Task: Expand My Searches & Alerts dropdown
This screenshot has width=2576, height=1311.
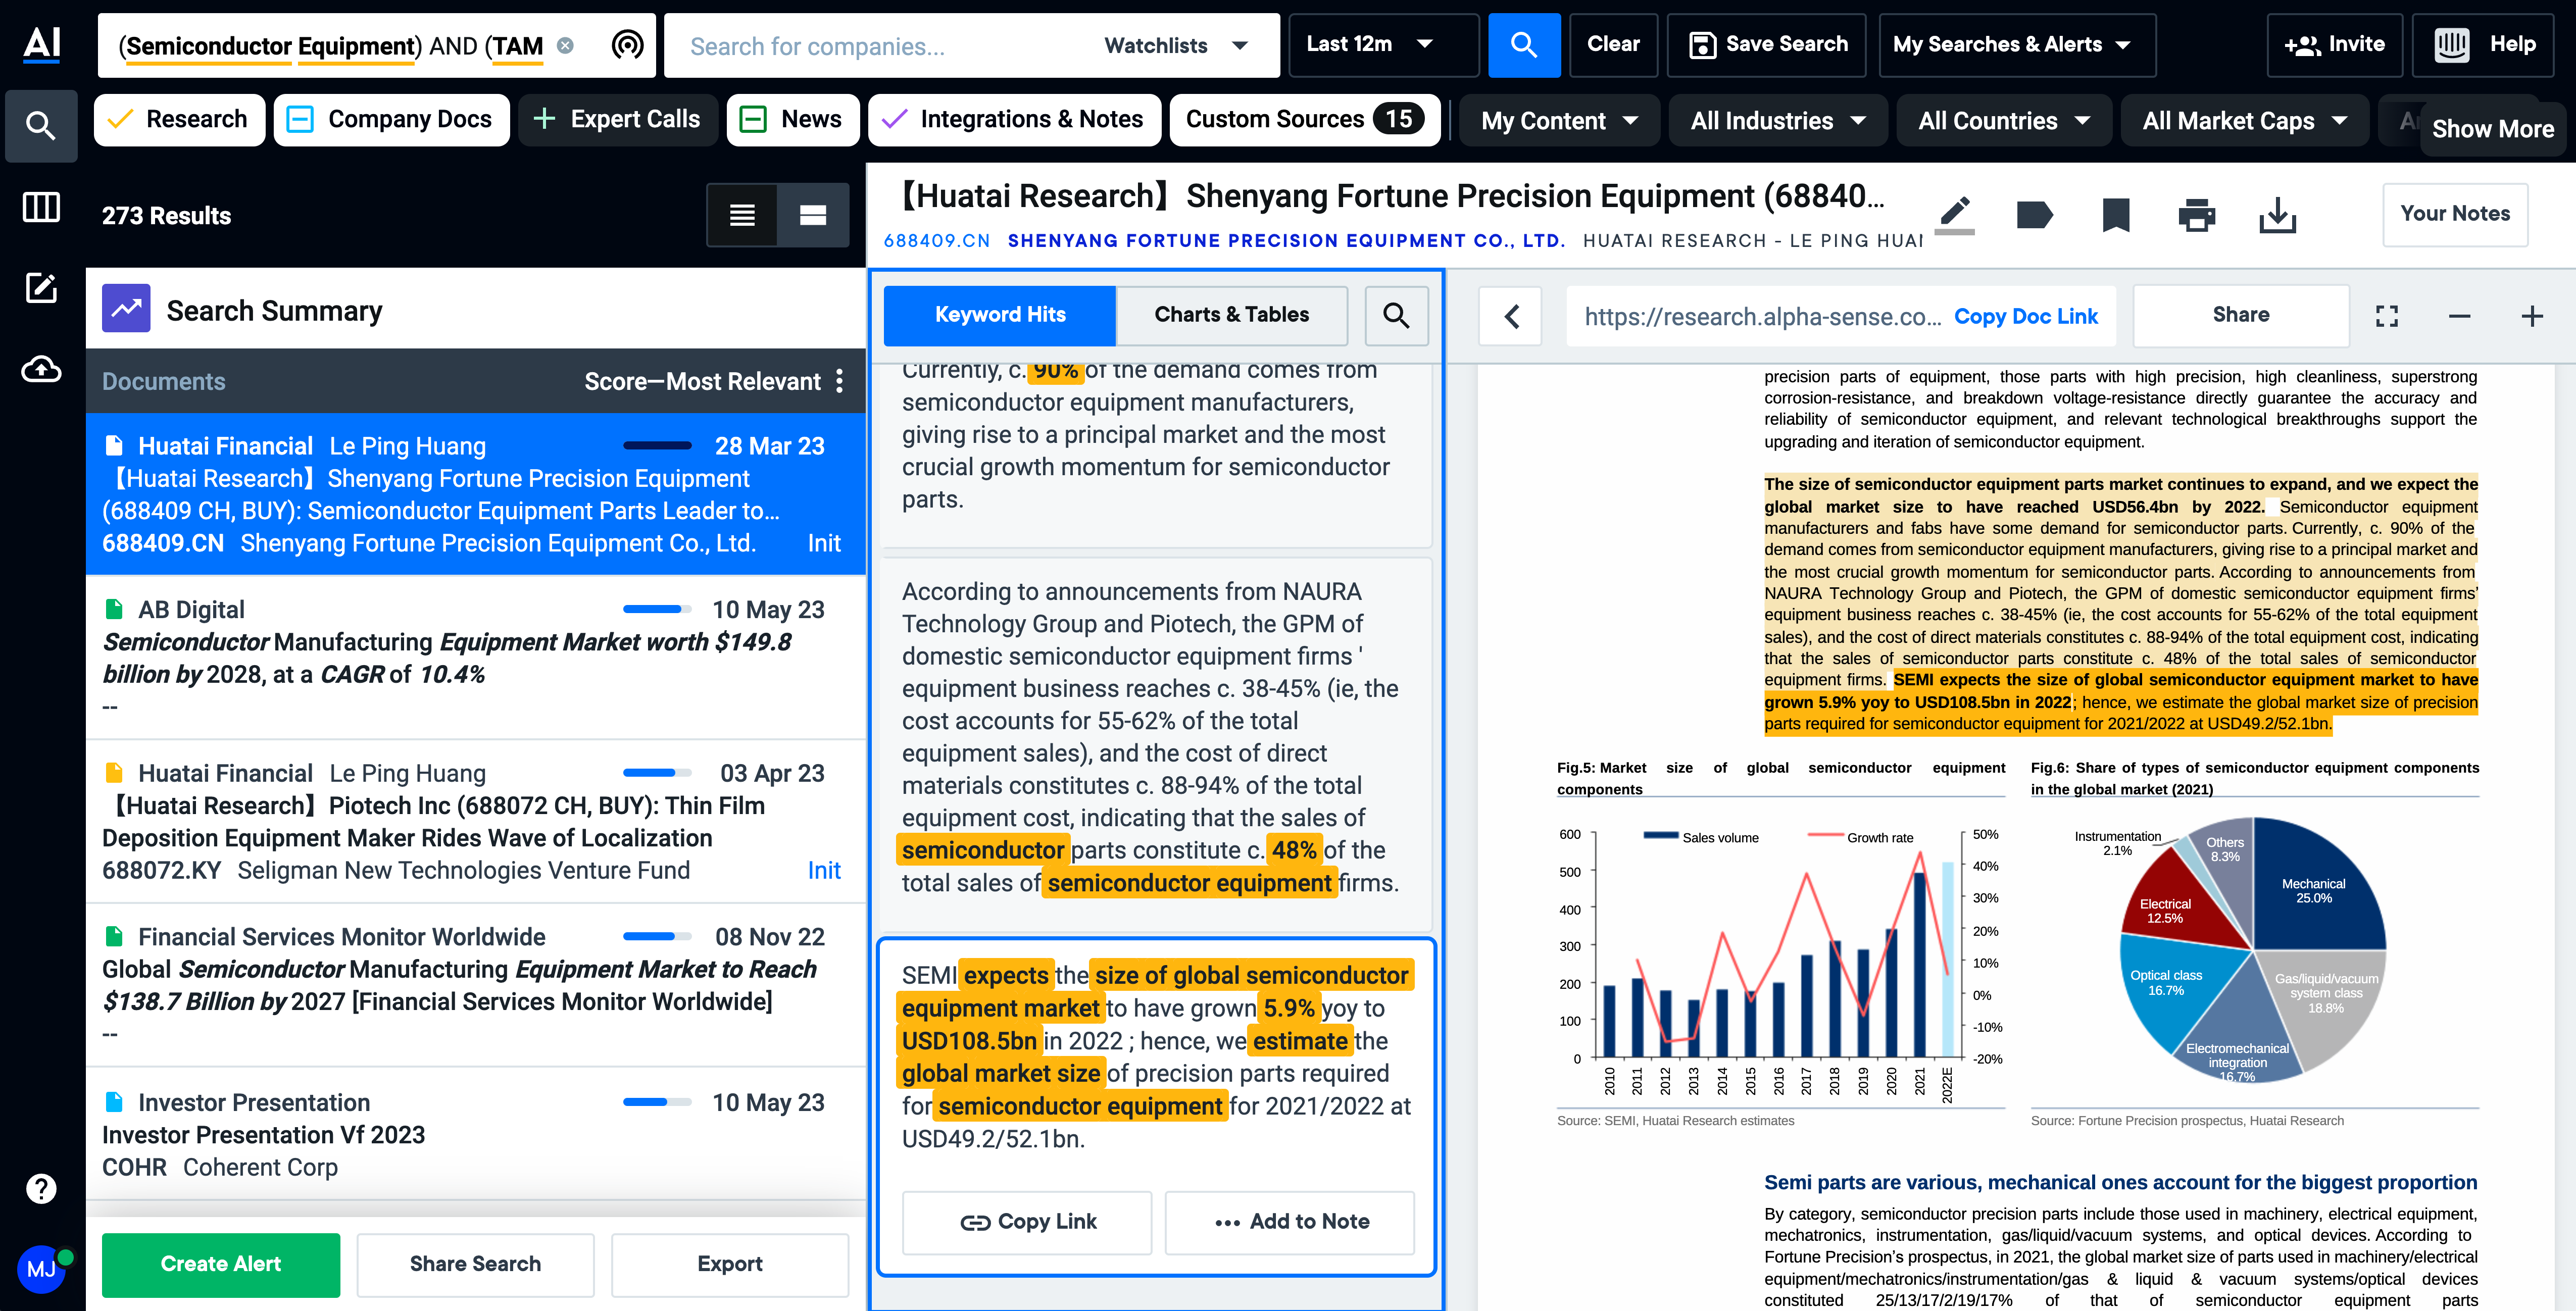Action: (x=2017, y=45)
